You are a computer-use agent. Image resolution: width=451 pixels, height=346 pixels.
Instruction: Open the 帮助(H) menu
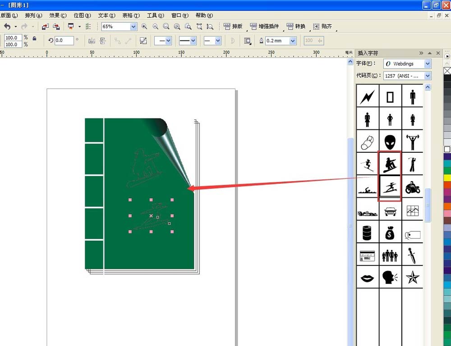tap(204, 15)
